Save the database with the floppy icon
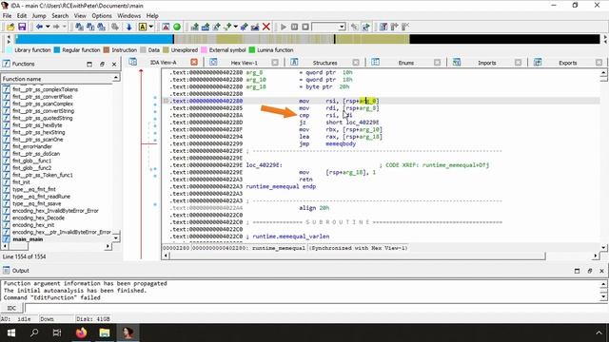 (22, 27)
